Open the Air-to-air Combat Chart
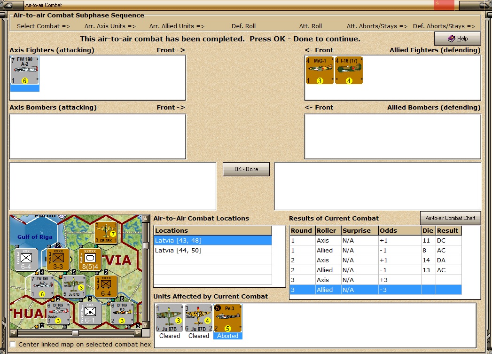 (x=450, y=218)
